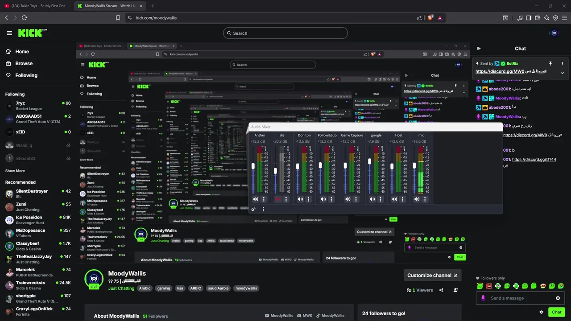Open pinned message options menu
The height and width of the screenshot is (321, 571).
pos(562,64)
